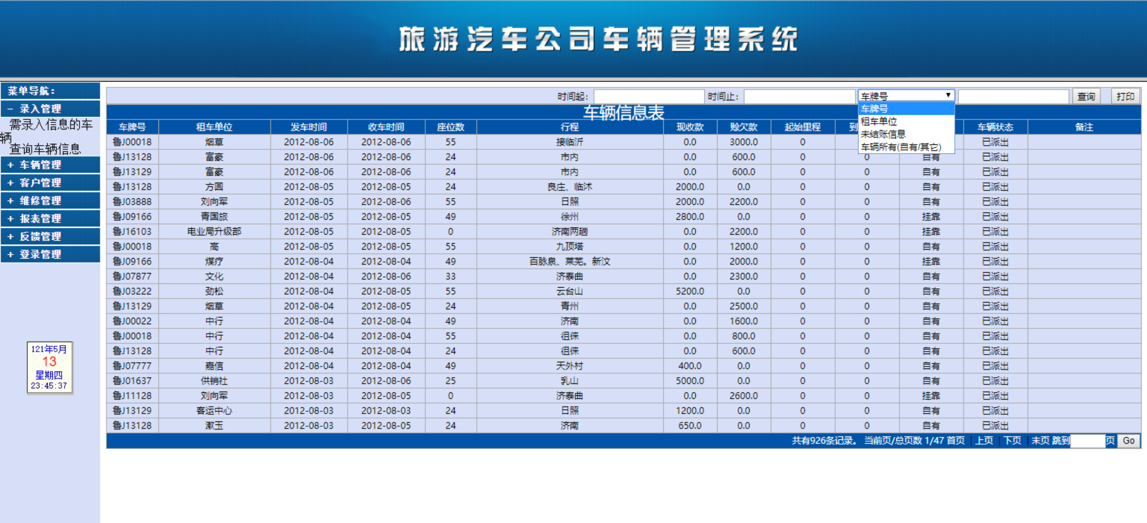Click plate 鲁J03222 in the table

click(x=132, y=291)
